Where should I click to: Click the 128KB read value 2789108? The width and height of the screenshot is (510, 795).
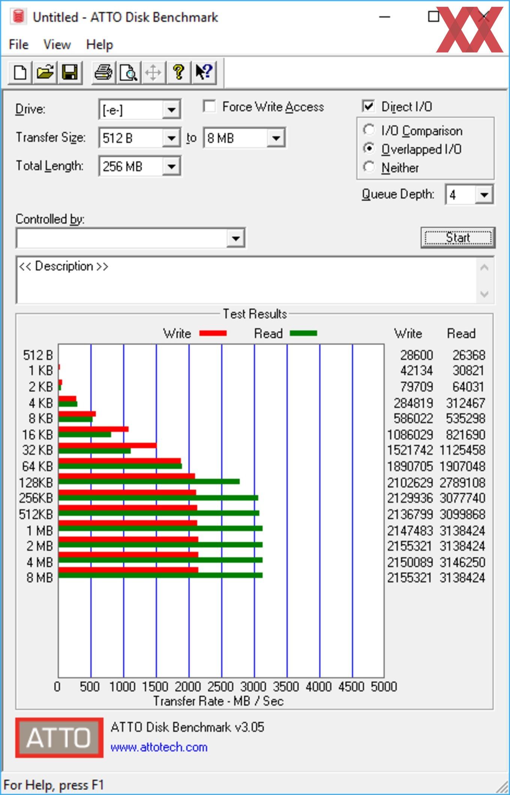[462, 482]
